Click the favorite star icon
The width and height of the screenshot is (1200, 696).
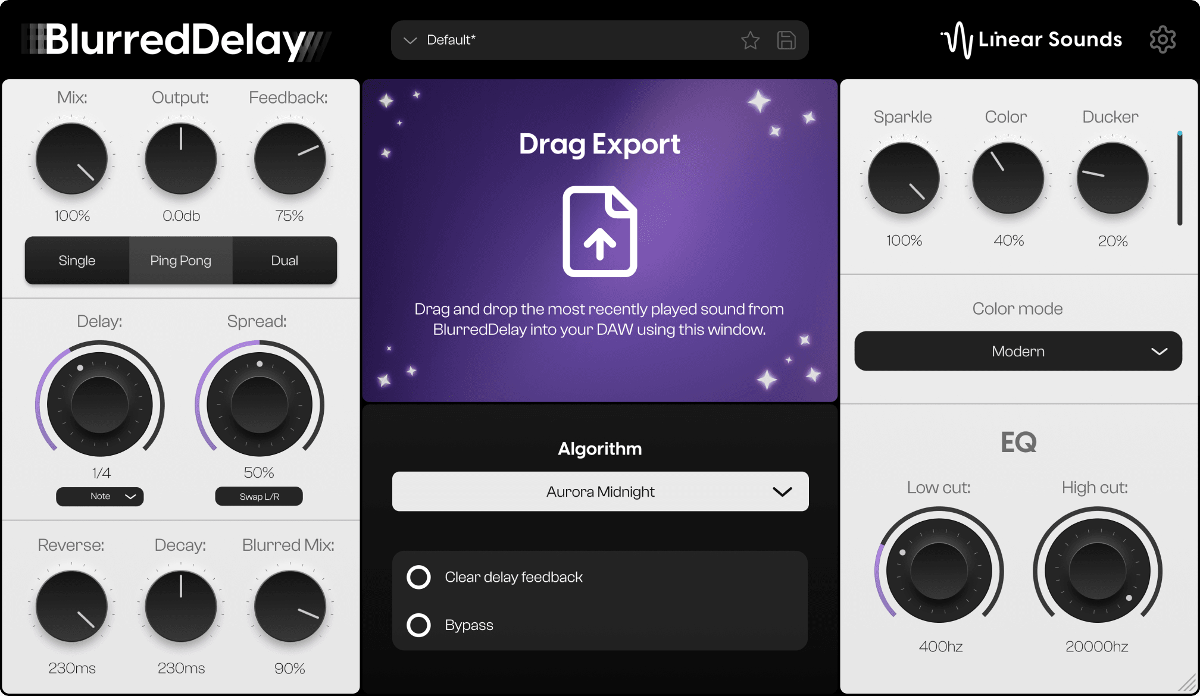pos(750,39)
